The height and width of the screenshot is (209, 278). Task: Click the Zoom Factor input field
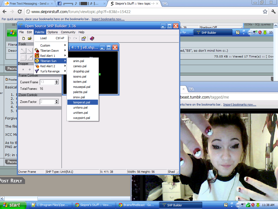click(x=47, y=102)
